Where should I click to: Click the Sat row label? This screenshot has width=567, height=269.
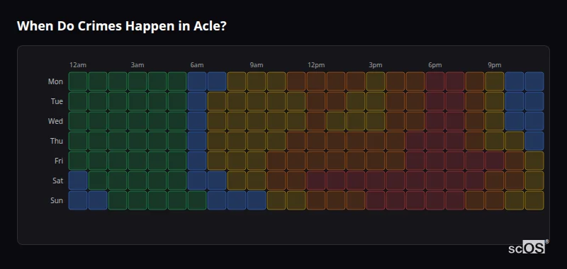click(x=57, y=181)
